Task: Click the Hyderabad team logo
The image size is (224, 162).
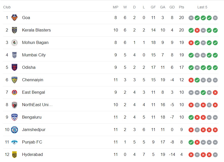Action: 14,155
